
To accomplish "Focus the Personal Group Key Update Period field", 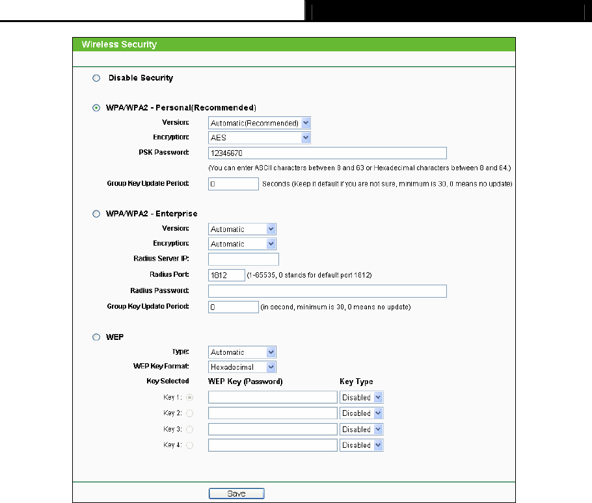I will [234, 184].
